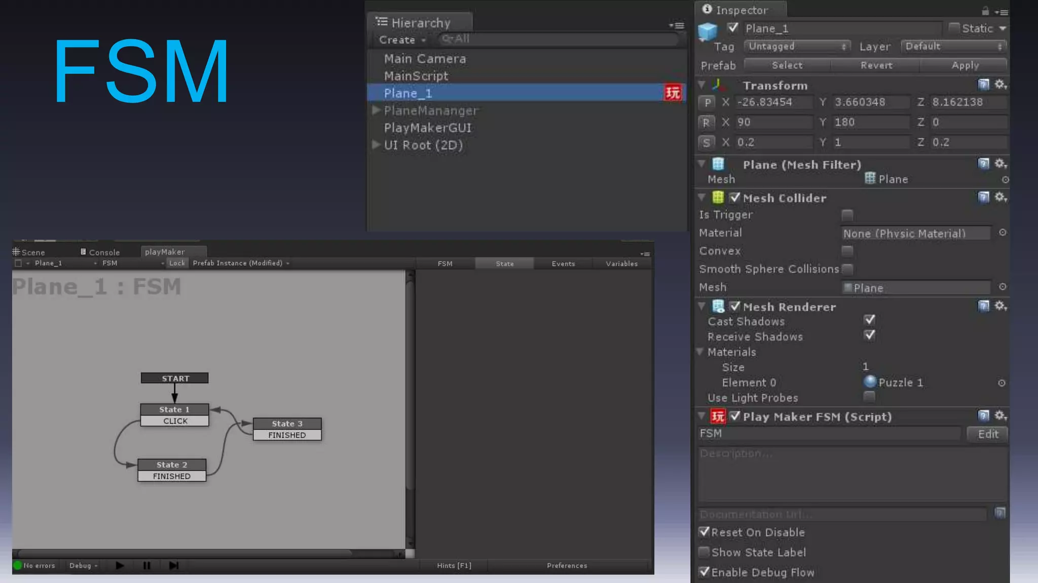The width and height of the screenshot is (1038, 583).
Task: Enable the Is Trigger checkbox
Action: [847, 215]
